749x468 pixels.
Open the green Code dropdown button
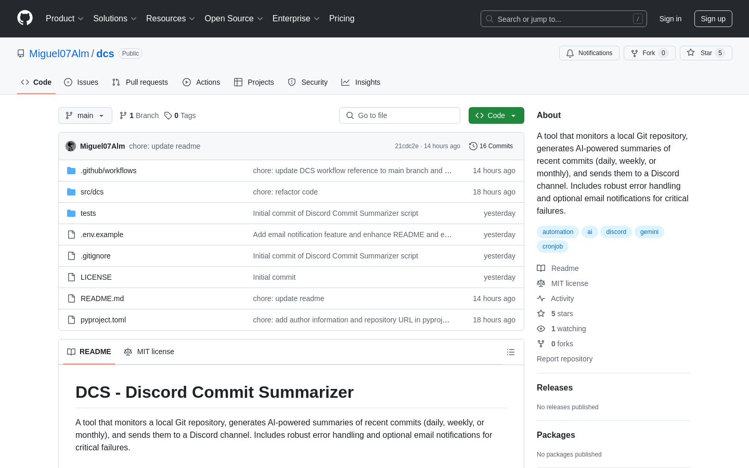[x=496, y=115]
